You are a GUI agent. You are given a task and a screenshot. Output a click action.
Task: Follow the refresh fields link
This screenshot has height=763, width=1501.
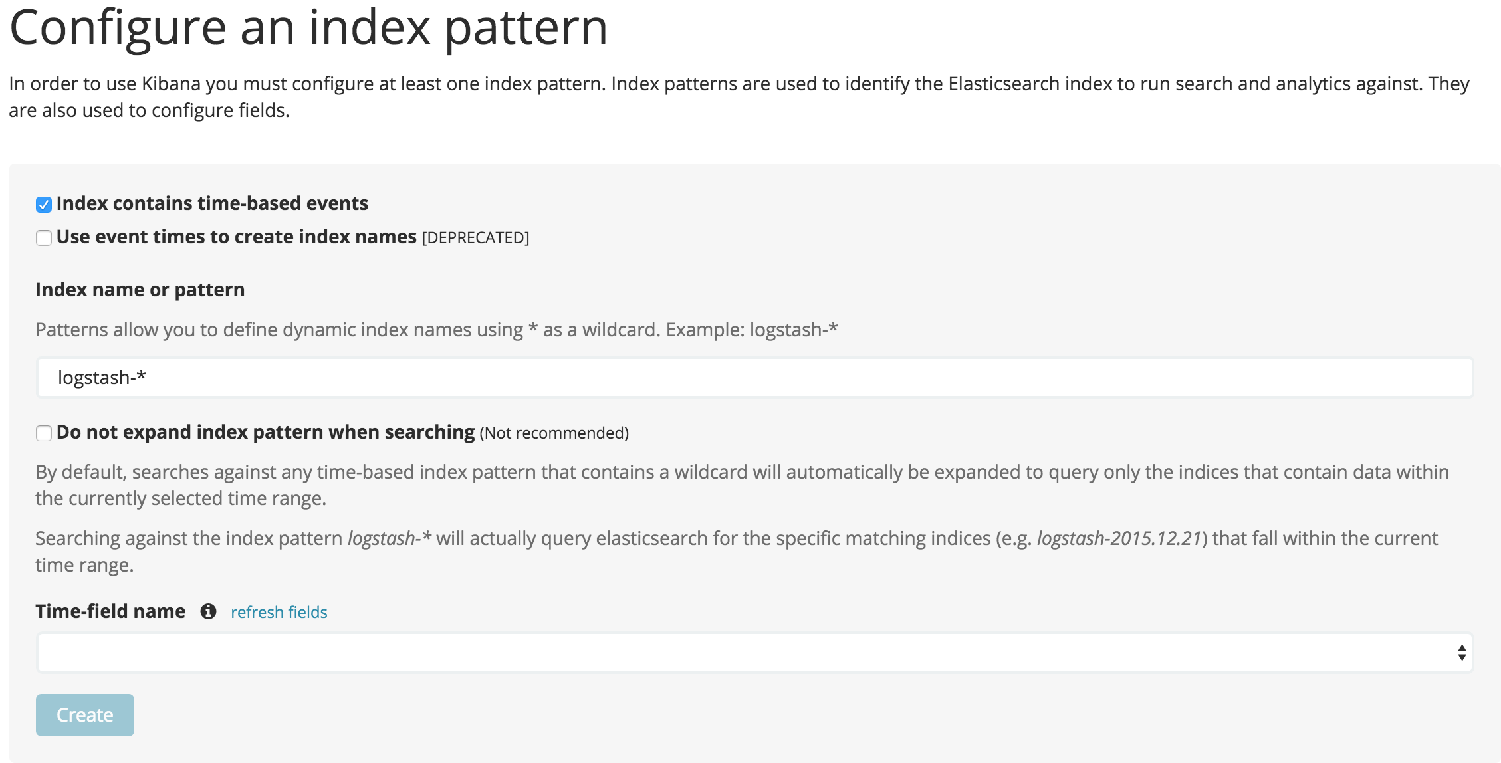pyautogui.click(x=279, y=611)
